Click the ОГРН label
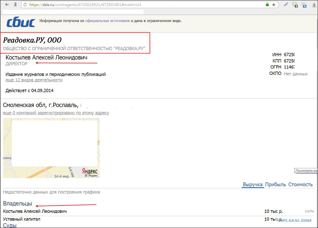The image size is (318, 228). tap(276, 67)
